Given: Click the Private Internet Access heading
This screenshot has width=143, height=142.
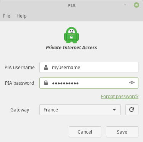Looking at the screenshot, I should coord(71,48).
